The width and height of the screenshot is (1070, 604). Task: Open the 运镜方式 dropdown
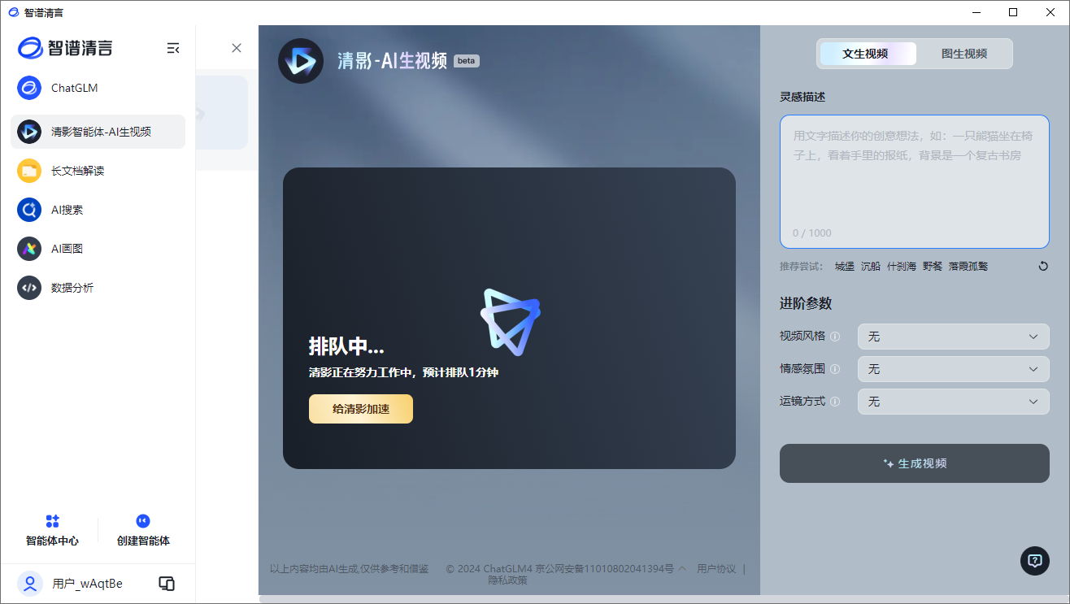click(953, 401)
